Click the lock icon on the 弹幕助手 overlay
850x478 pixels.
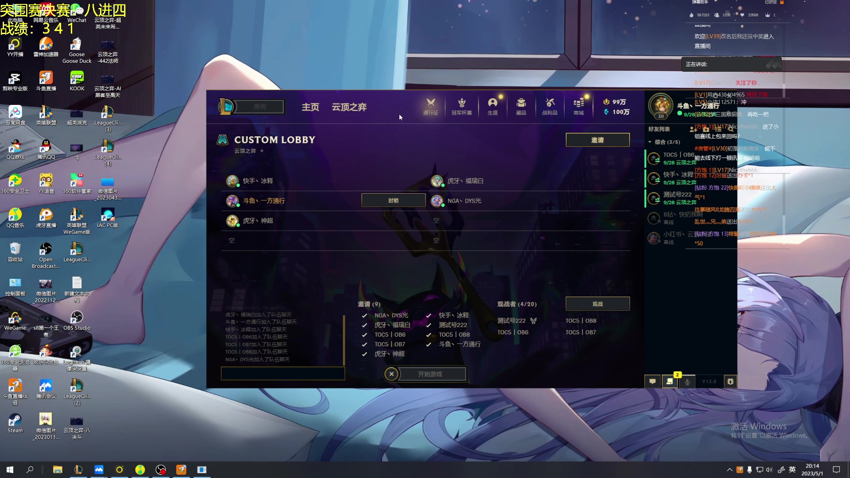[x=782, y=2]
